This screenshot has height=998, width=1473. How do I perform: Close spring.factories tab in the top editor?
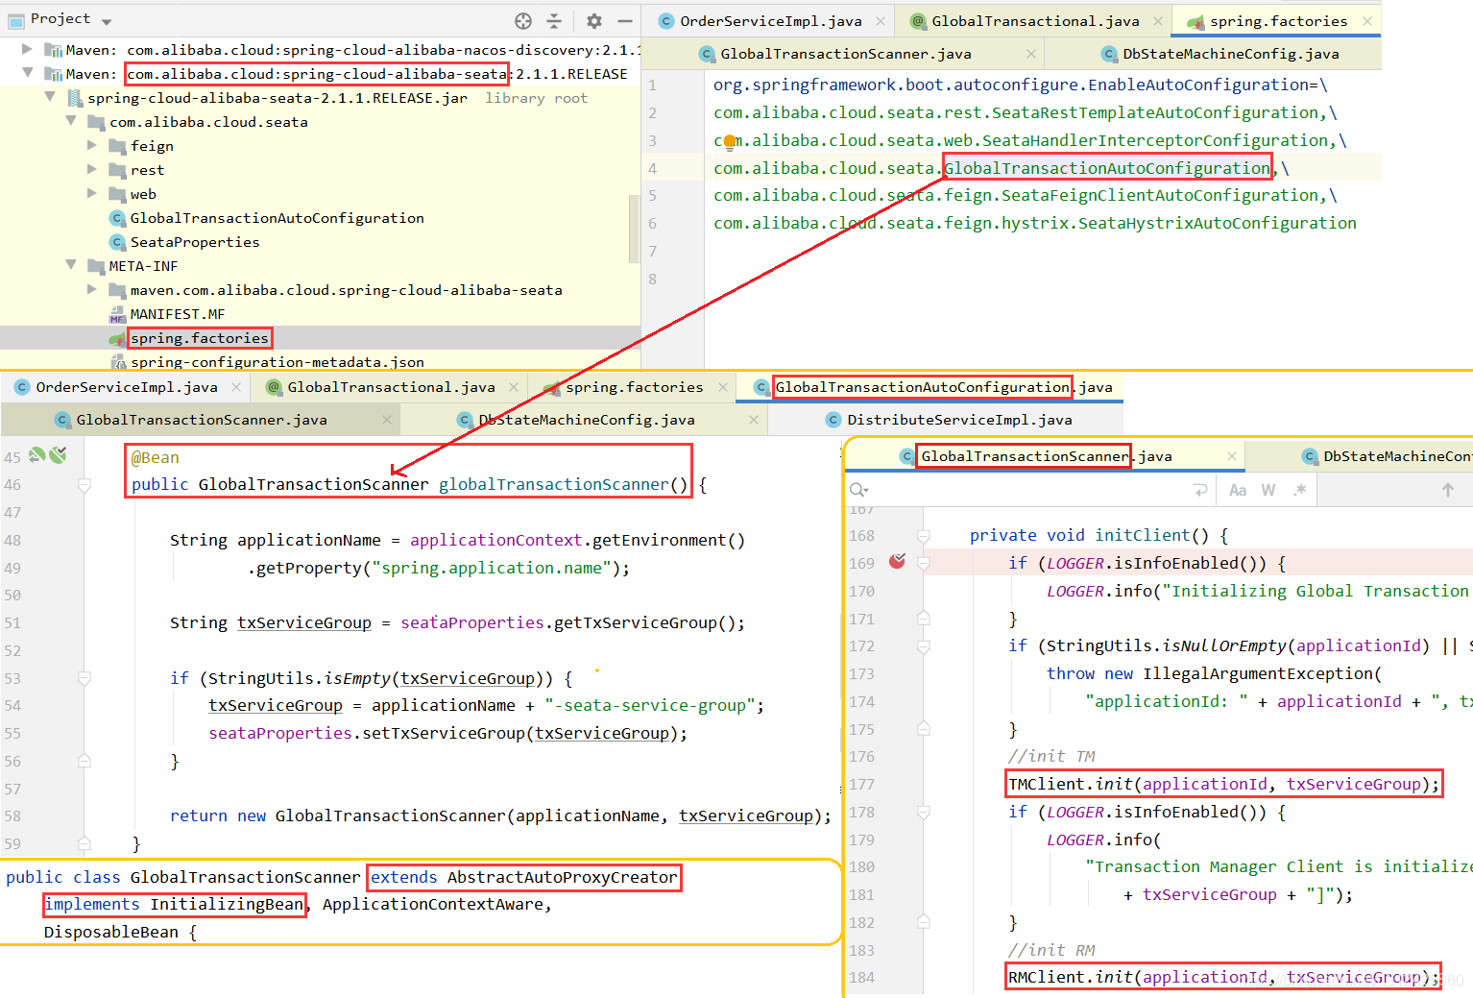pos(1367,21)
